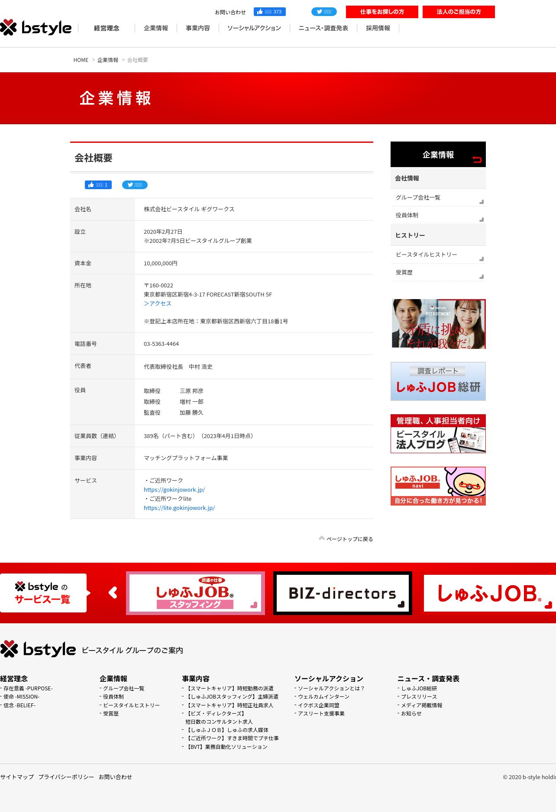Click footer link グループ会社一覧
The height and width of the screenshot is (812, 556).
point(123,688)
